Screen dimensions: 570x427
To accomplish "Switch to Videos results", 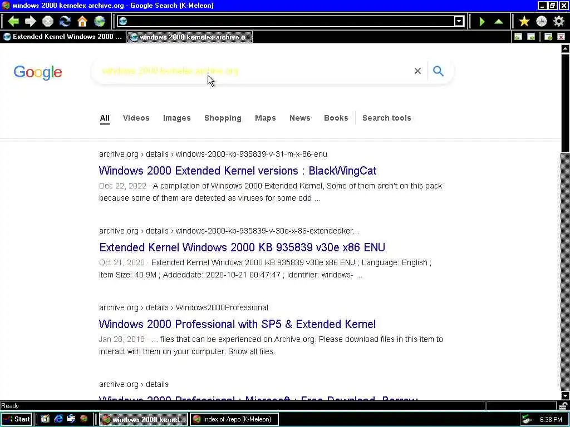I will click(136, 118).
